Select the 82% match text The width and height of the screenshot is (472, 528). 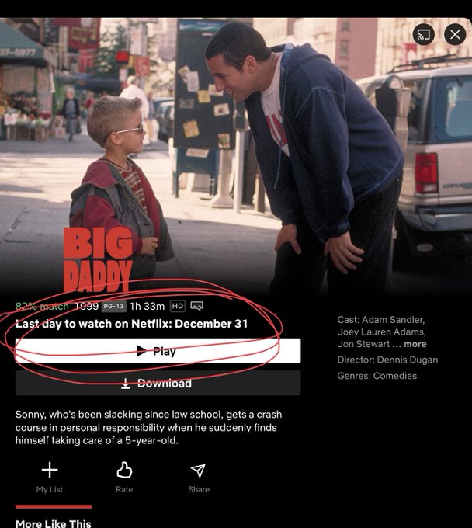tap(42, 307)
